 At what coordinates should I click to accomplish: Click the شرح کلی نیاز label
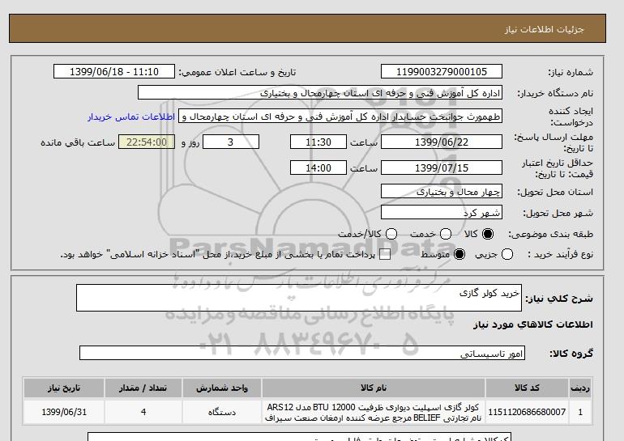[559, 299]
